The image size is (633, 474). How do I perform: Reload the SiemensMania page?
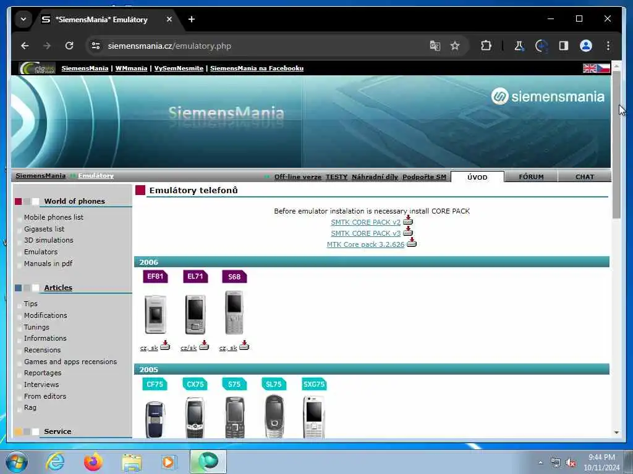tap(69, 46)
